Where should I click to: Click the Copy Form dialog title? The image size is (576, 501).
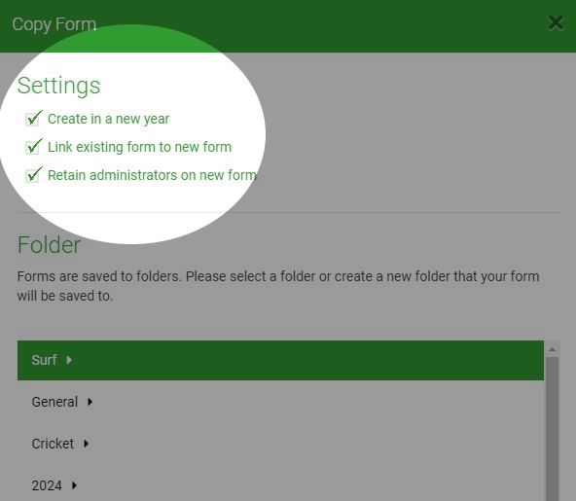(x=54, y=24)
